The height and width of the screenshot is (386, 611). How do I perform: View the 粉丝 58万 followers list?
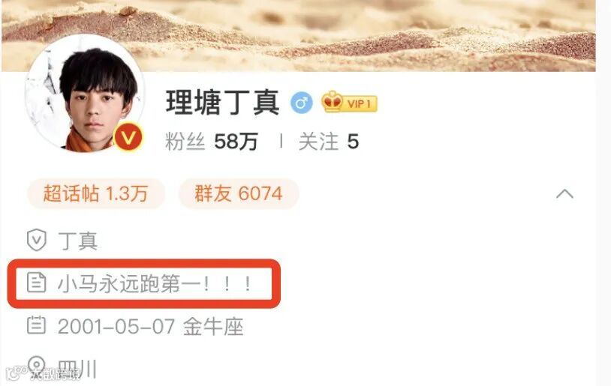coord(212,141)
